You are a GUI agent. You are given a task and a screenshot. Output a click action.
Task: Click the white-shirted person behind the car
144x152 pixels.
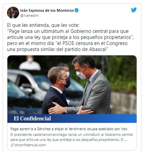pos(30,63)
